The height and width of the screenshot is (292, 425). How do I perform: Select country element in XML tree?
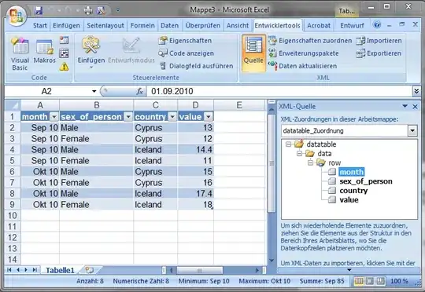(353, 191)
